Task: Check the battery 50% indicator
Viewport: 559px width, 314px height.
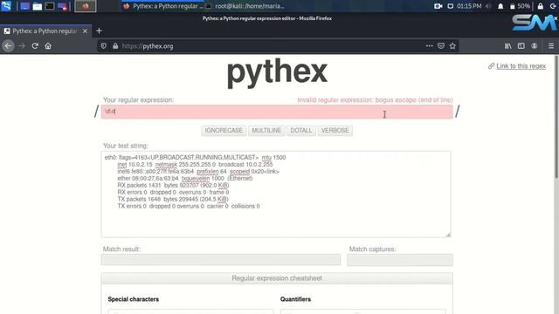Action: 520,6
